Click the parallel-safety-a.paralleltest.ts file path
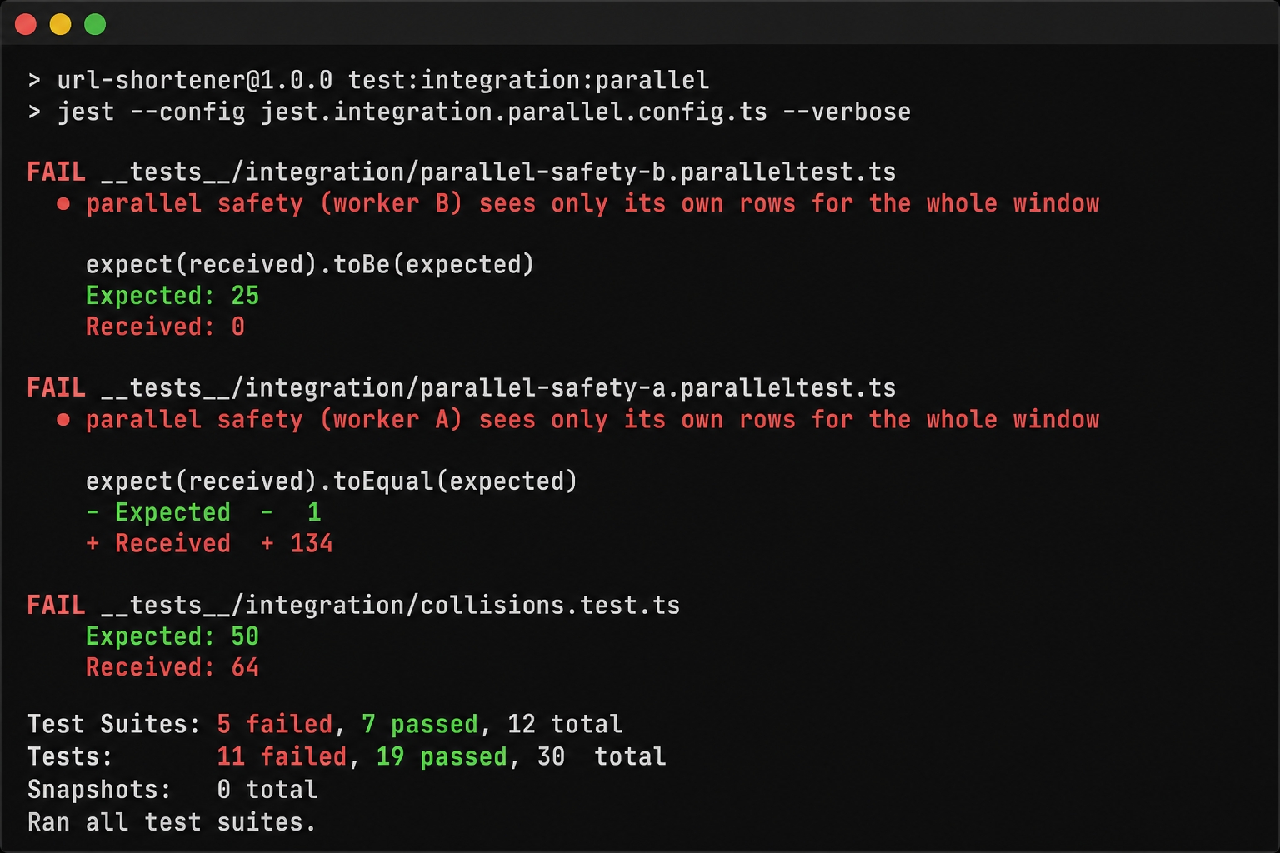 tap(498, 387)
